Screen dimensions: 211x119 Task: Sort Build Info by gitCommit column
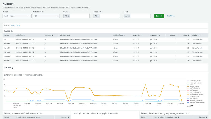[65, 35]
